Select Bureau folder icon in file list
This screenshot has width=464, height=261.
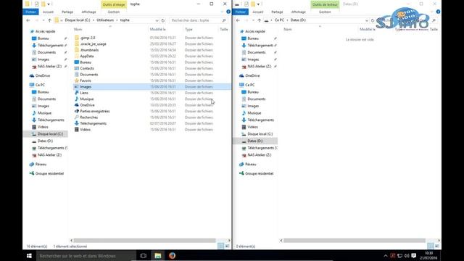pyautogui.click(x=77, y=62)
